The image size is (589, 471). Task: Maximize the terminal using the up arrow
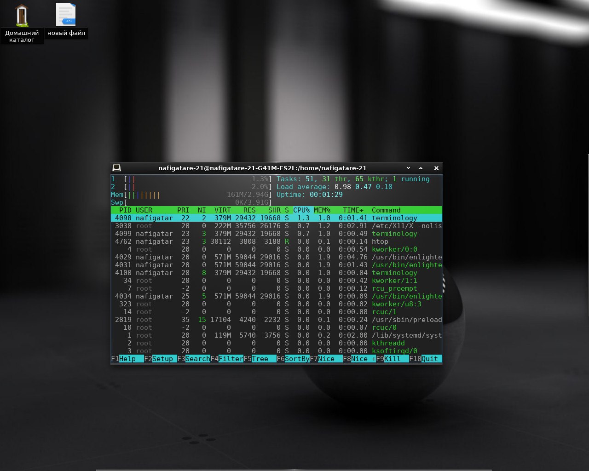pyautogui.click(x=421, y=168)
